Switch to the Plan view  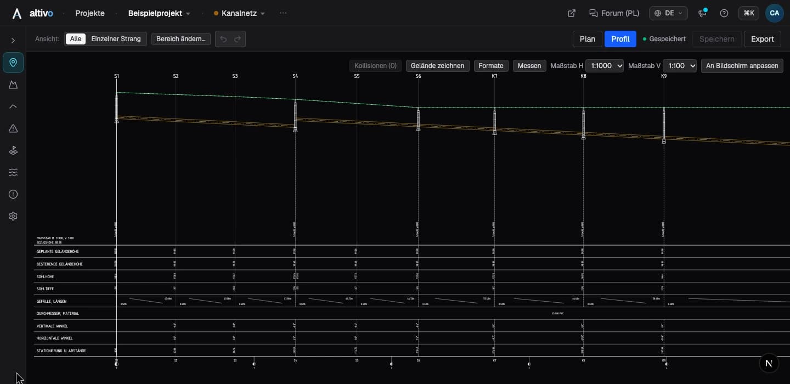[588, 39]
